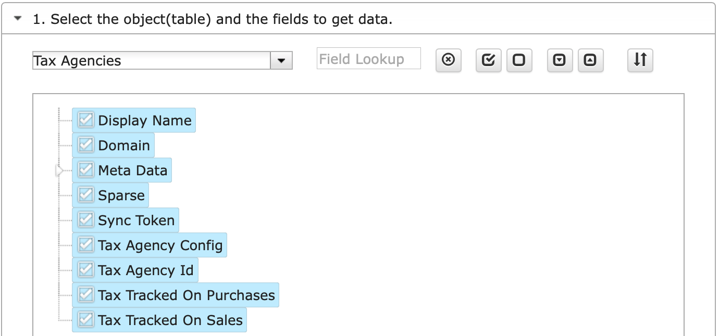Open the Tax Agencies object dropdown
Viewport: 719px width, 336px height.
[281, 61]
